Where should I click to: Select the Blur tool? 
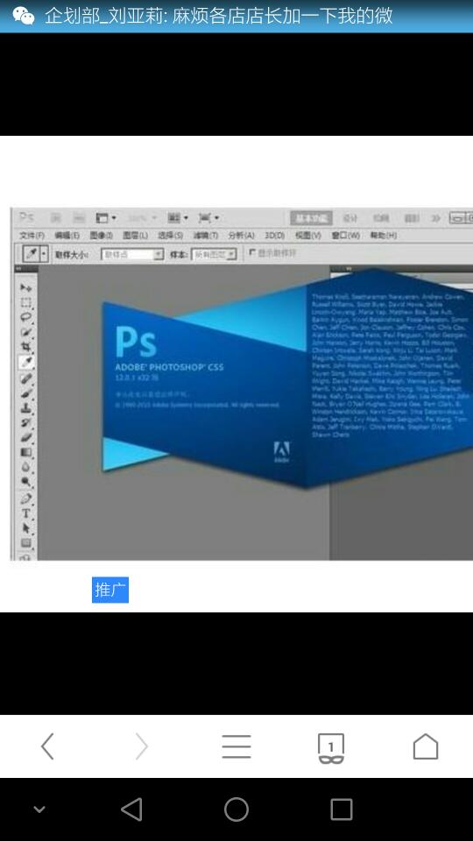click(25, 467)
